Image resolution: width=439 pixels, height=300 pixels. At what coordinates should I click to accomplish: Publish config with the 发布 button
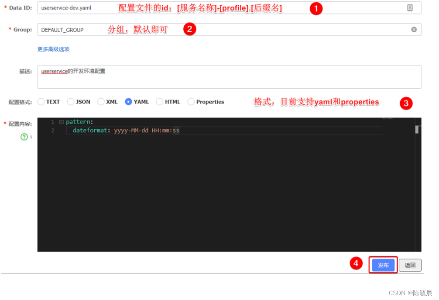coord(383,265)
